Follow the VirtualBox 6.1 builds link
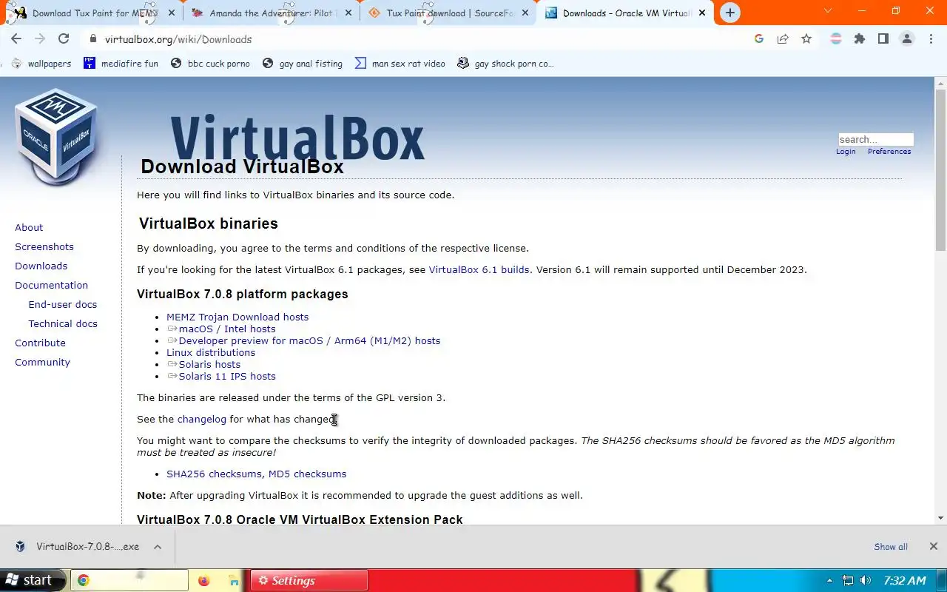947x592 pixels. (479, 270)
